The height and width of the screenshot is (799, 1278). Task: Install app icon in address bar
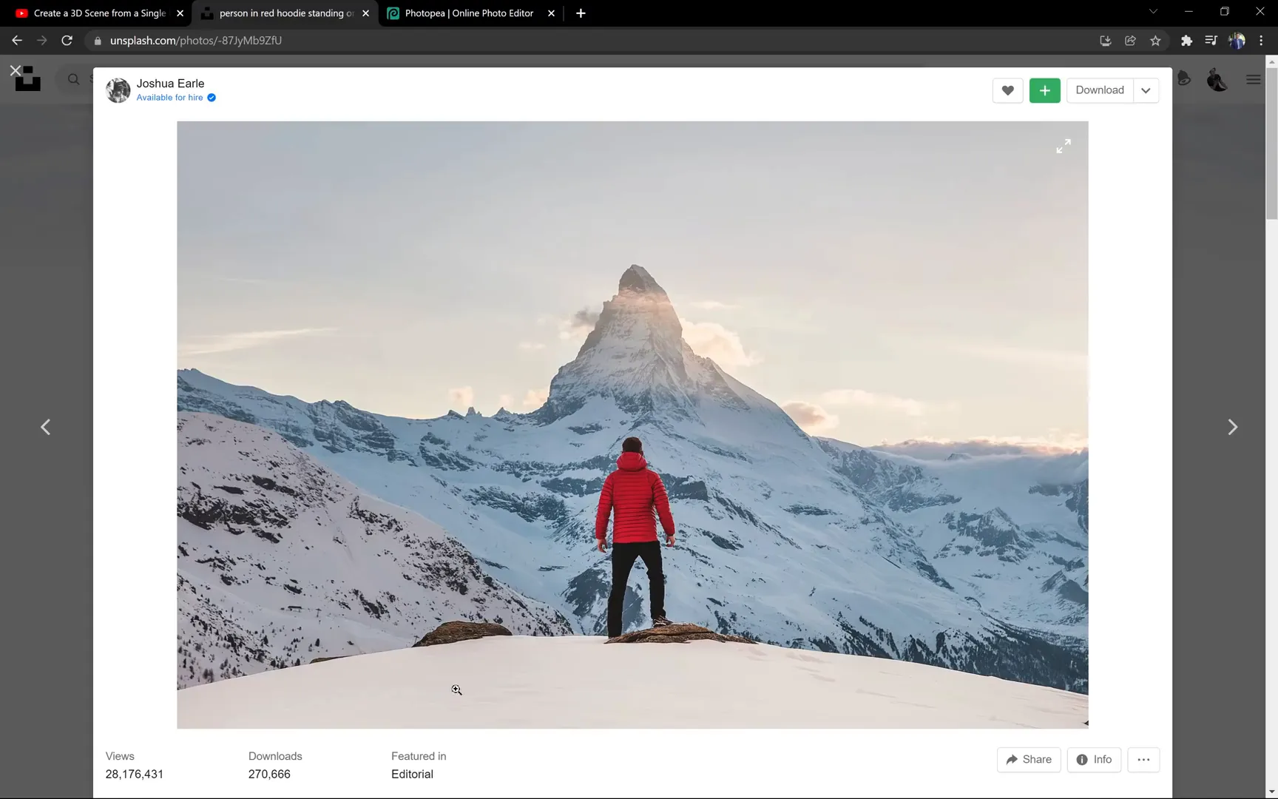1106,41
